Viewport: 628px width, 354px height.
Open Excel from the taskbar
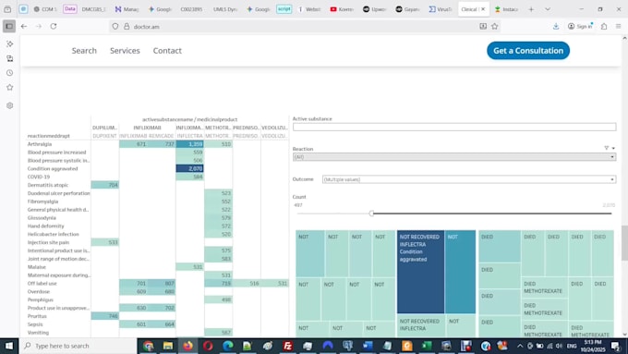click(427, 346)
